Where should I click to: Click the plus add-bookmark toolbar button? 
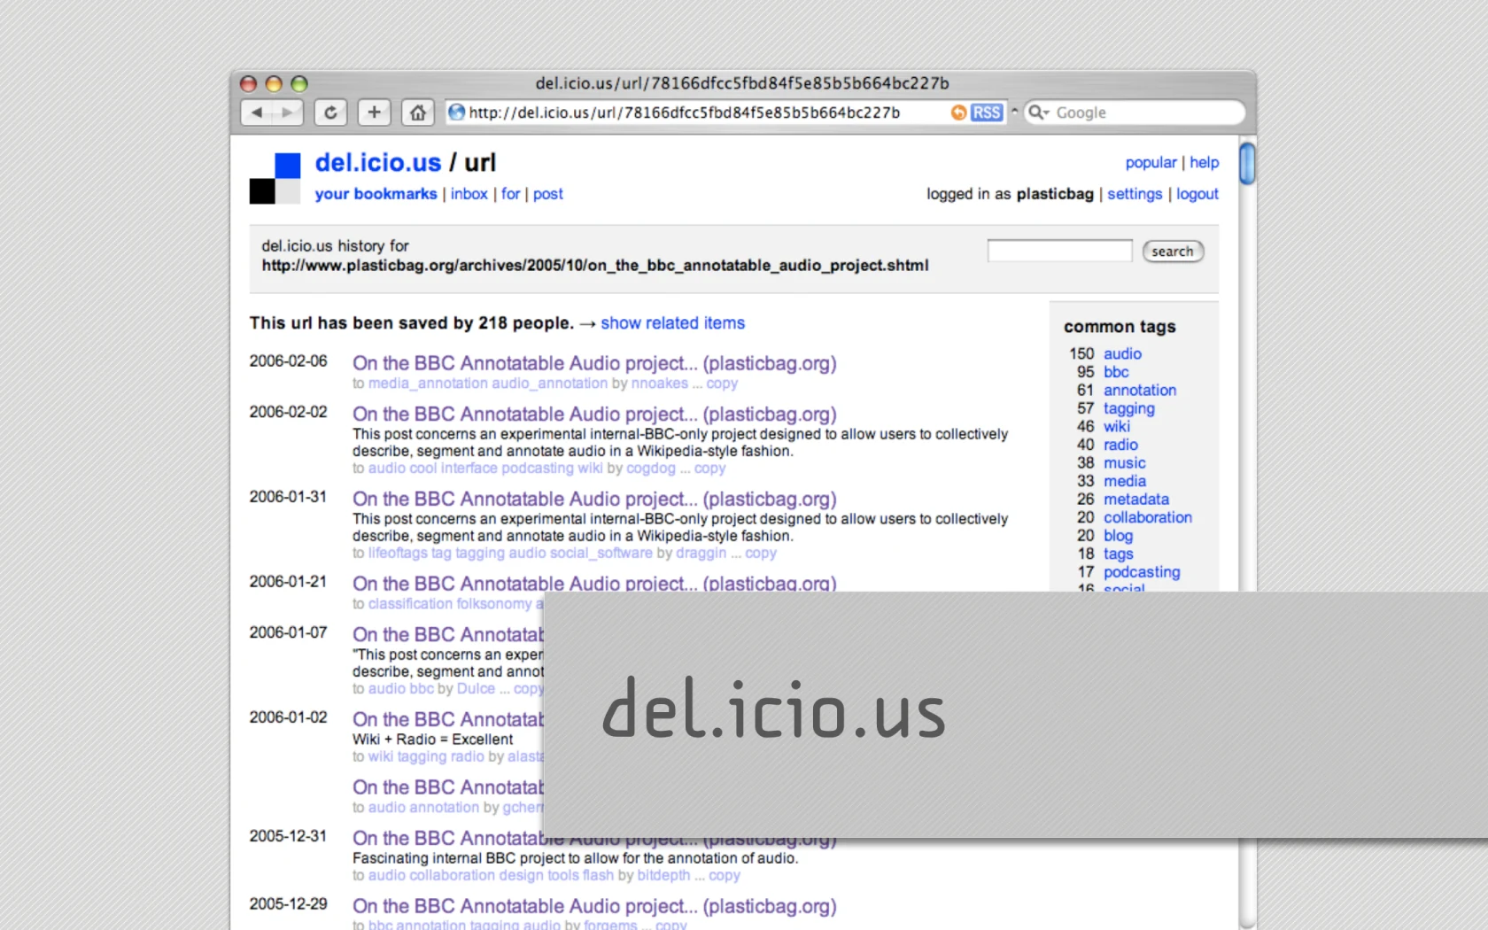[374, 112]
